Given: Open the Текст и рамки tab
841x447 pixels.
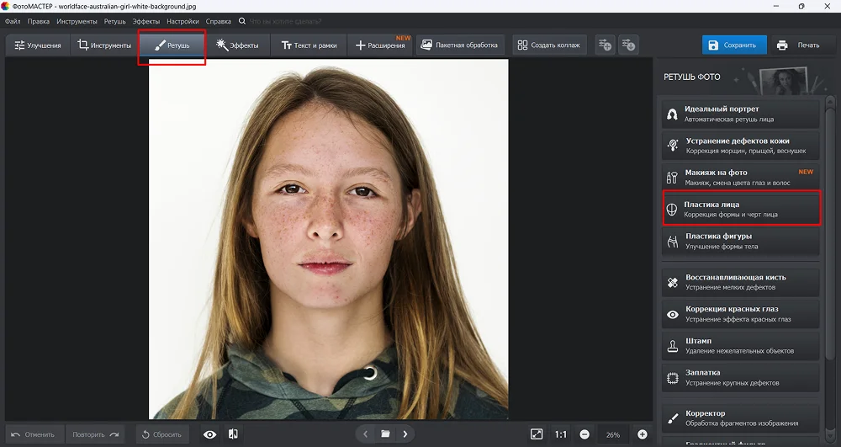Looking at the screenshot, I should [x=309, y=45].
